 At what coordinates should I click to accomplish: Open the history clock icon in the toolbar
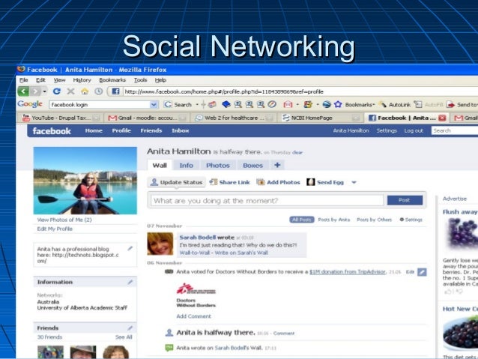pyautogui.click(x=98, y=91)
